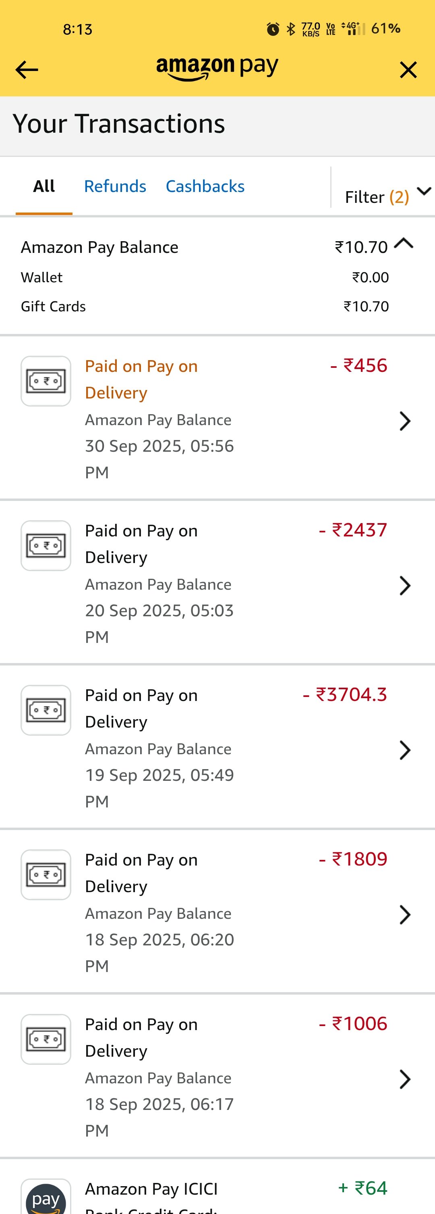Tap cash icon of ₹1809 transaction

coord(46,874)
